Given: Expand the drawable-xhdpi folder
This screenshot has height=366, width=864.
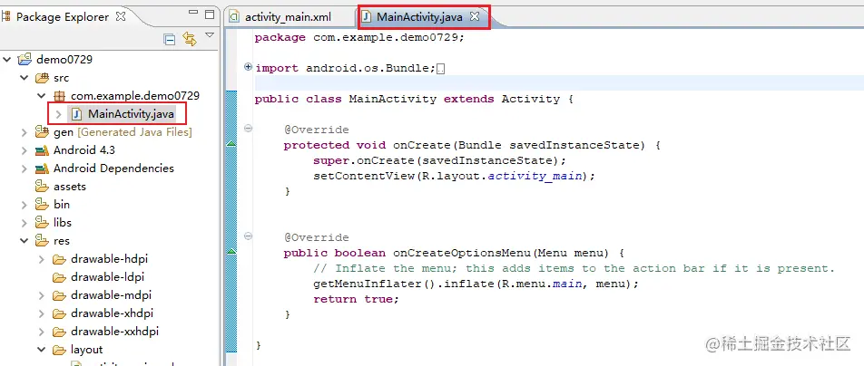Looking at the screenshot, I should tap(42, 313).
